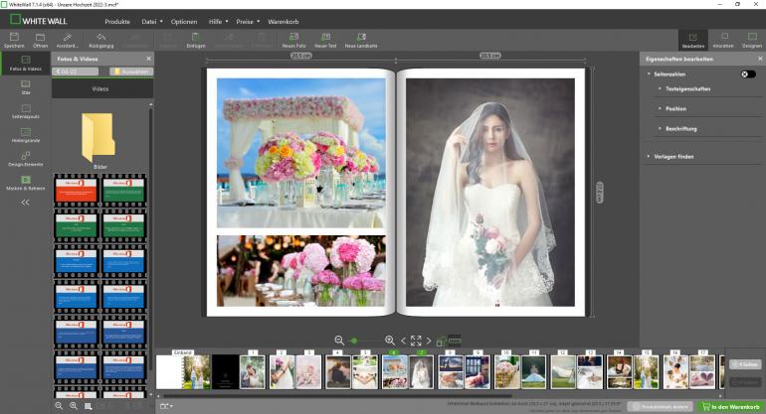The image size is (766, 414).
Task: Go to previous page spread arrow
Action: pos(404,341)
